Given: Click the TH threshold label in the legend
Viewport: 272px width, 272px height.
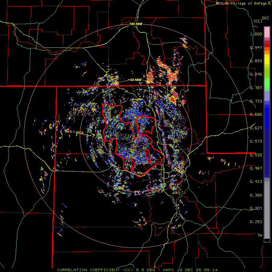Looking at the screenshot, I should click(260, 235).
